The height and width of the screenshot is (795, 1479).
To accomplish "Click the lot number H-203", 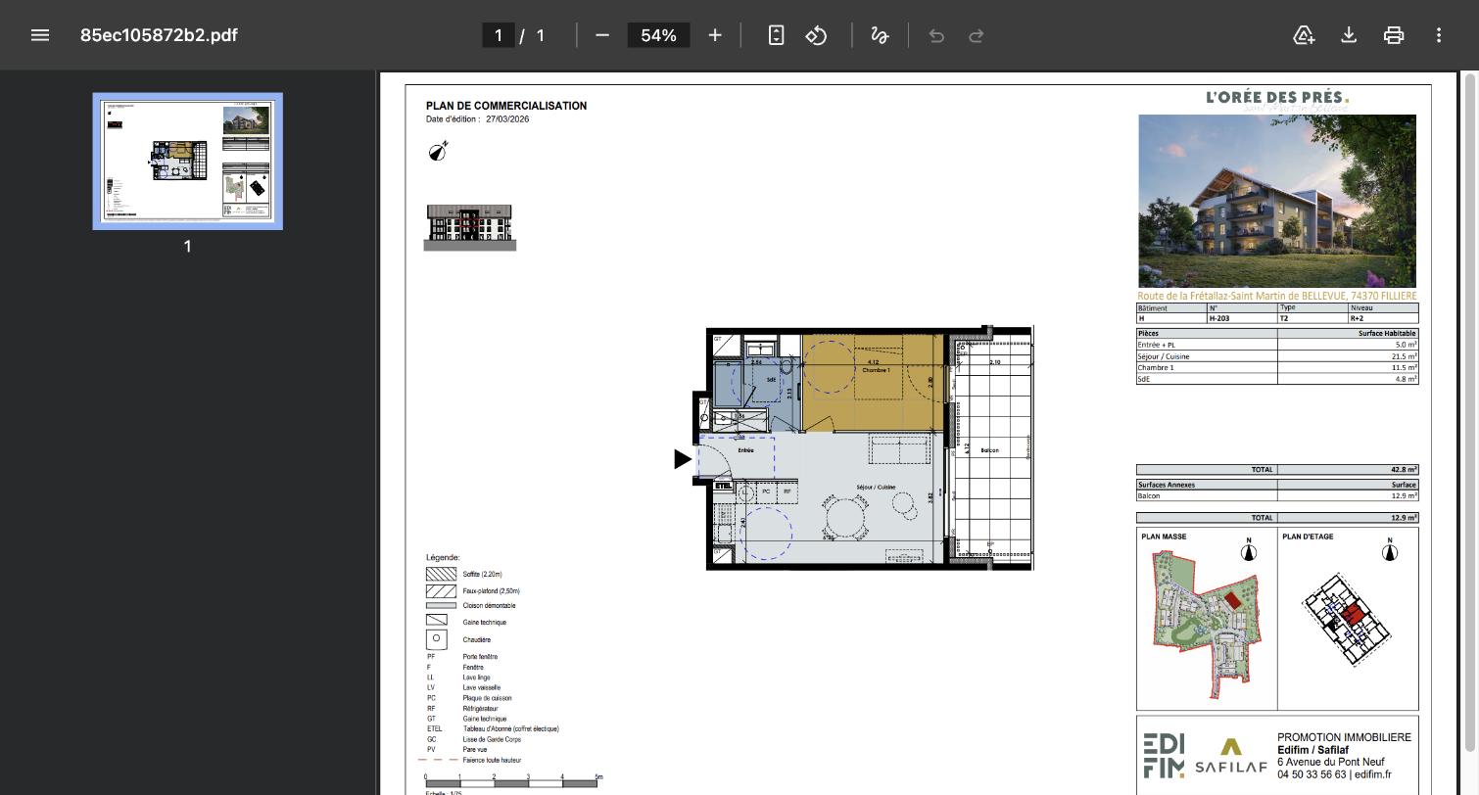I will [1218, 318].
